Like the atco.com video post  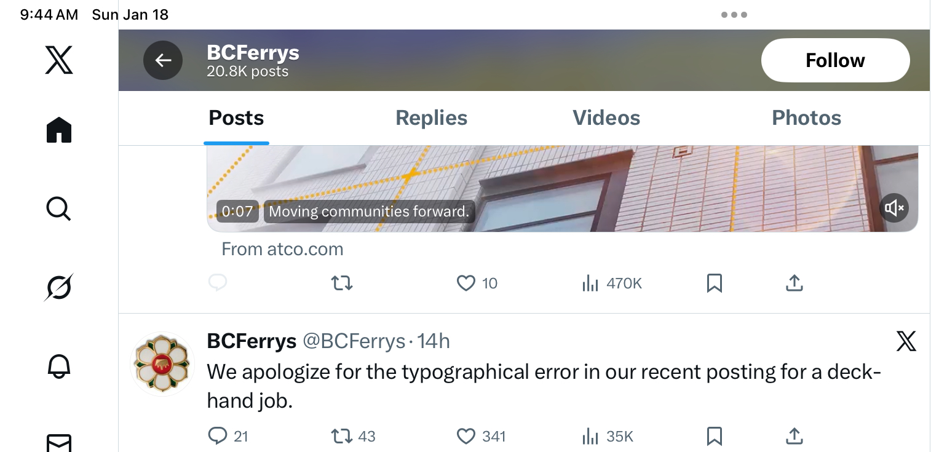466,283
